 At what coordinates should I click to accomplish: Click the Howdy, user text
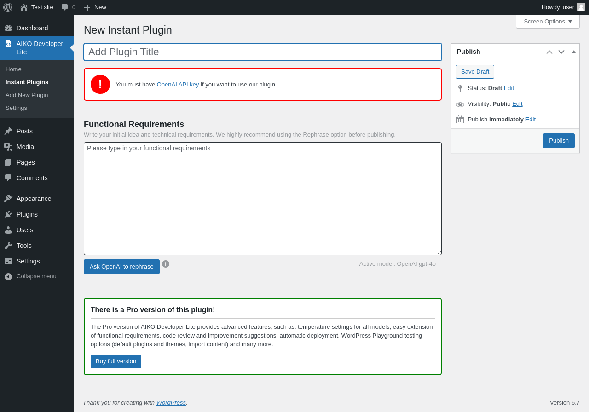[x=558, y=7]
